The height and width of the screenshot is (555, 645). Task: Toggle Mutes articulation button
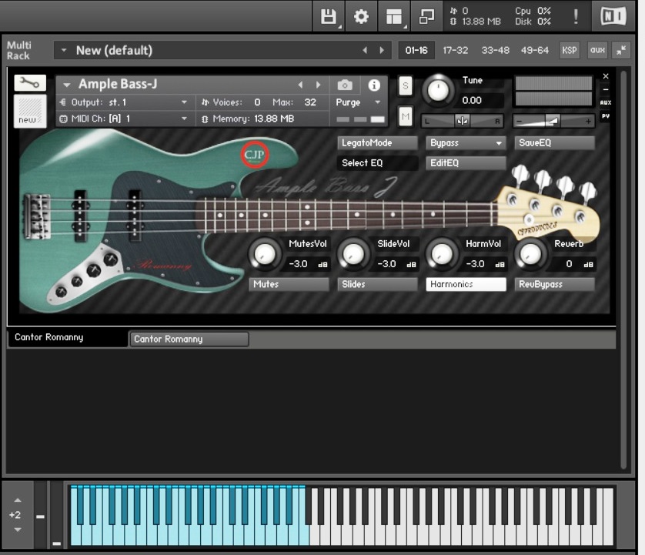[x=289, y=284]
